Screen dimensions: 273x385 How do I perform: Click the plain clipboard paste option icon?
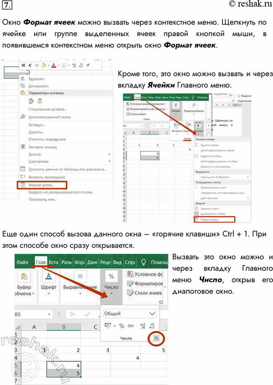[40, 101]
